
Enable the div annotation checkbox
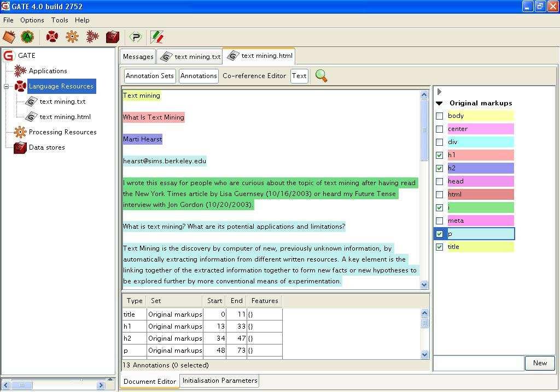pos(440,142)
